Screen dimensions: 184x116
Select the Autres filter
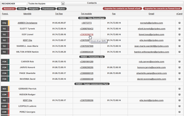click(x=62, y=9)
